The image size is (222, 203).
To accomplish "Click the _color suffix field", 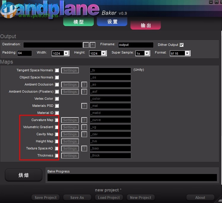I will pos(110,99).
